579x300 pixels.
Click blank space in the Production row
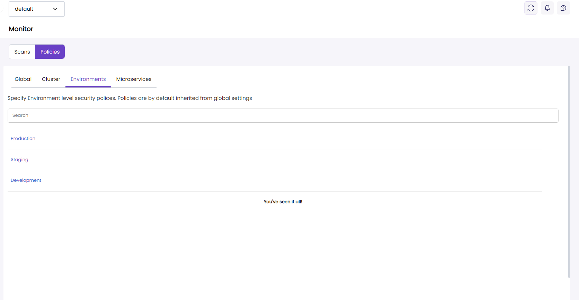(277, 139)
